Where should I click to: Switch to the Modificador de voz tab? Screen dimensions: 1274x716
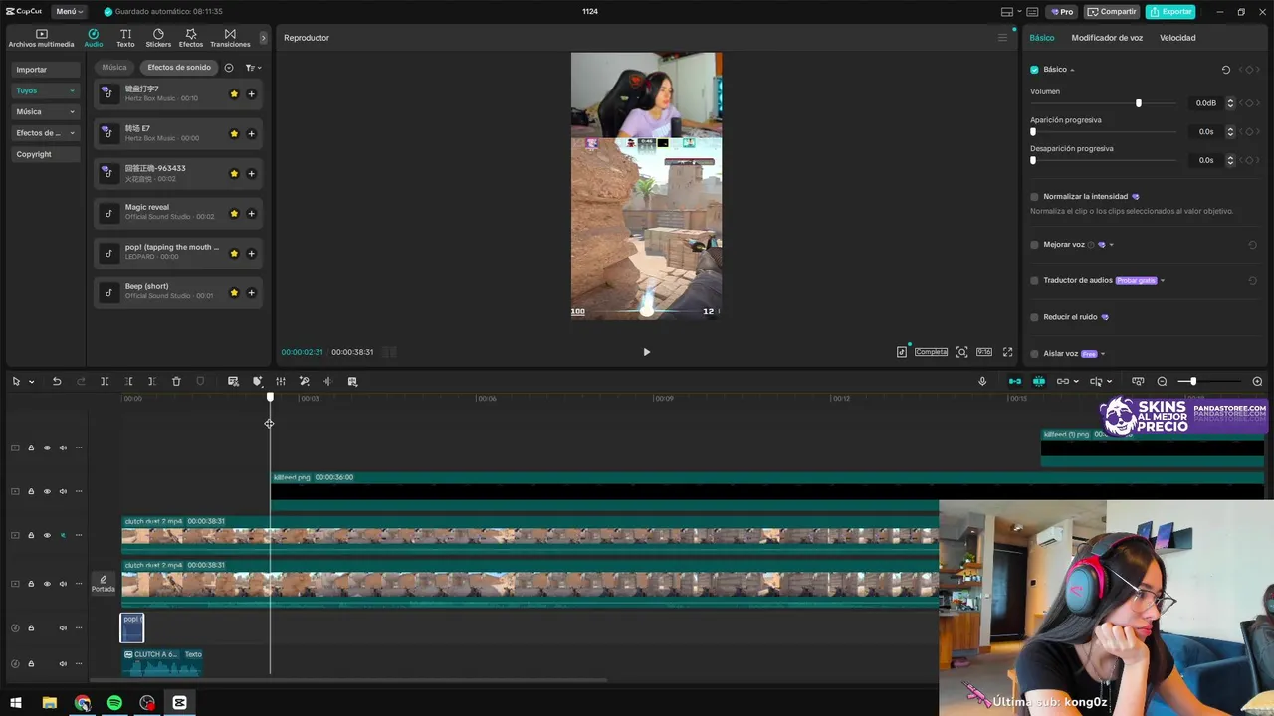[x=1107, y=38]
